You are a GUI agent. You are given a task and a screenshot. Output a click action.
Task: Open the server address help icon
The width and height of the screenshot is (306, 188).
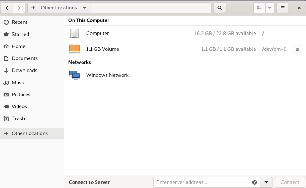254,182
